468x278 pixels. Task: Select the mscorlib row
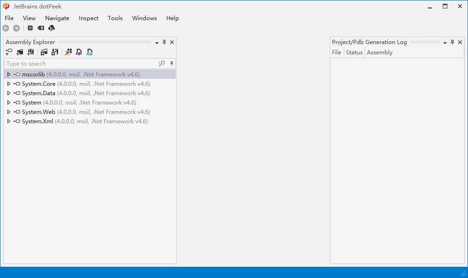click(89, 75)
